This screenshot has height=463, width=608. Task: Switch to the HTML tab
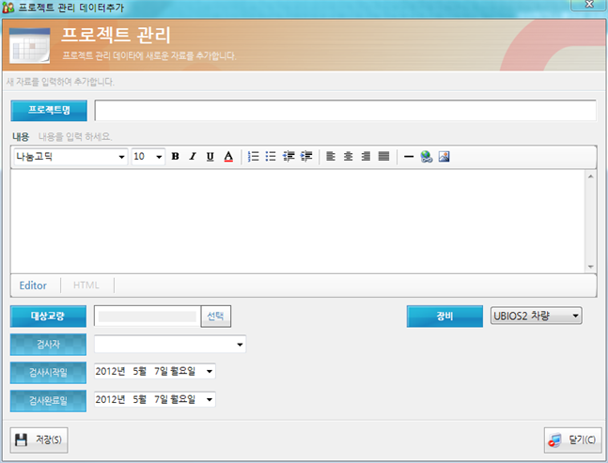(x=86, y=286)
